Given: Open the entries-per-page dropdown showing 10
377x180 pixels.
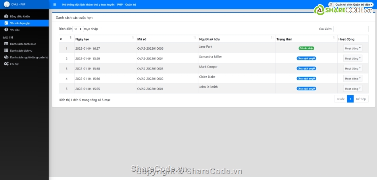Looking at the screenshot, I should click(x=78, y=29).
